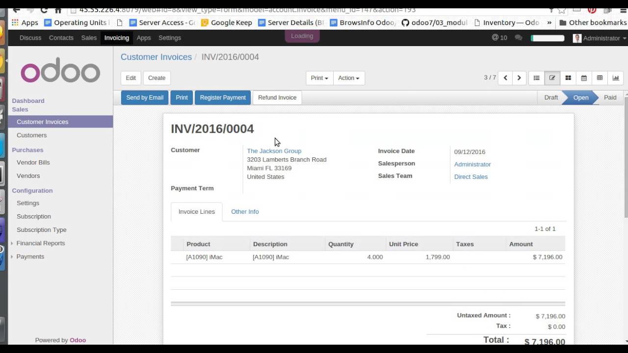The image size is (628, 353).
Task: Switch to graph view
Action: pyautogui.click(x=616, y=78)
